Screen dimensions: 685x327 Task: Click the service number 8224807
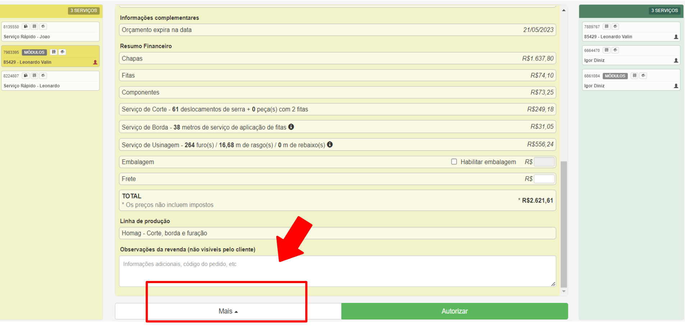[11, 76]
